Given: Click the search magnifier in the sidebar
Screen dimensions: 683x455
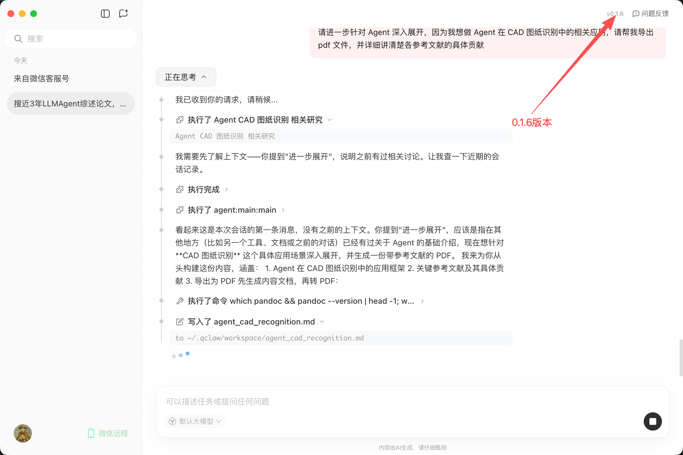Looking at the screenshot, I should tap(18, 38).
